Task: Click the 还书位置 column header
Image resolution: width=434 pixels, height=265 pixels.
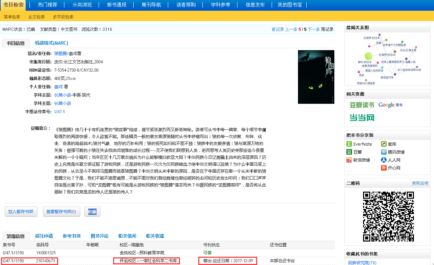Action: [x=278, y=245]
